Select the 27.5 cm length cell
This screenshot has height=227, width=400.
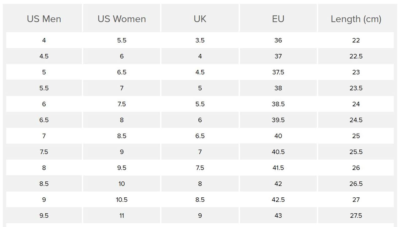click(x=356, y=215)
